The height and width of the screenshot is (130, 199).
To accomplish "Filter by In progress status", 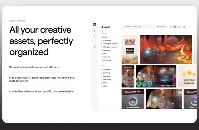I will 106,40.
